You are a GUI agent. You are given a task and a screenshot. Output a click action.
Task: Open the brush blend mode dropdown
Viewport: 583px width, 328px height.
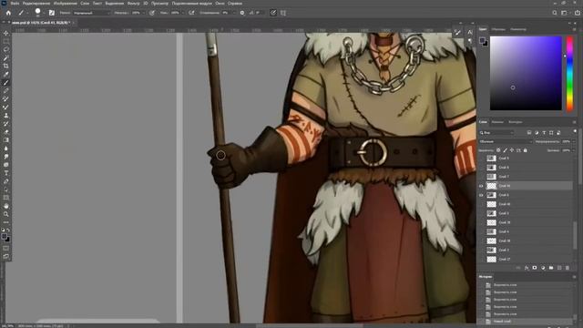coord(91,13)
